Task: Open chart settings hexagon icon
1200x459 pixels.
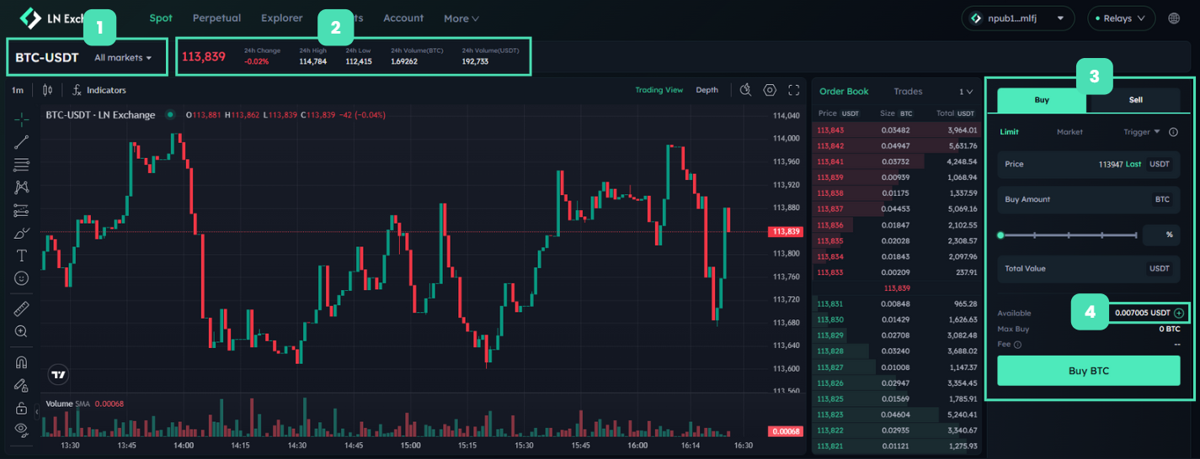Action: click(770, 90)
